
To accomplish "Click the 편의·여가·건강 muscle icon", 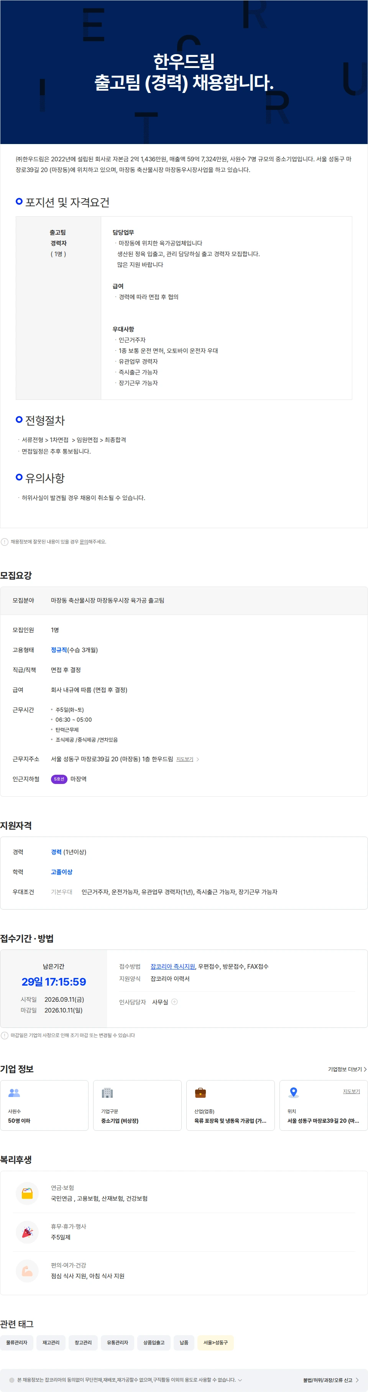I will click(x=27, y=1271).
